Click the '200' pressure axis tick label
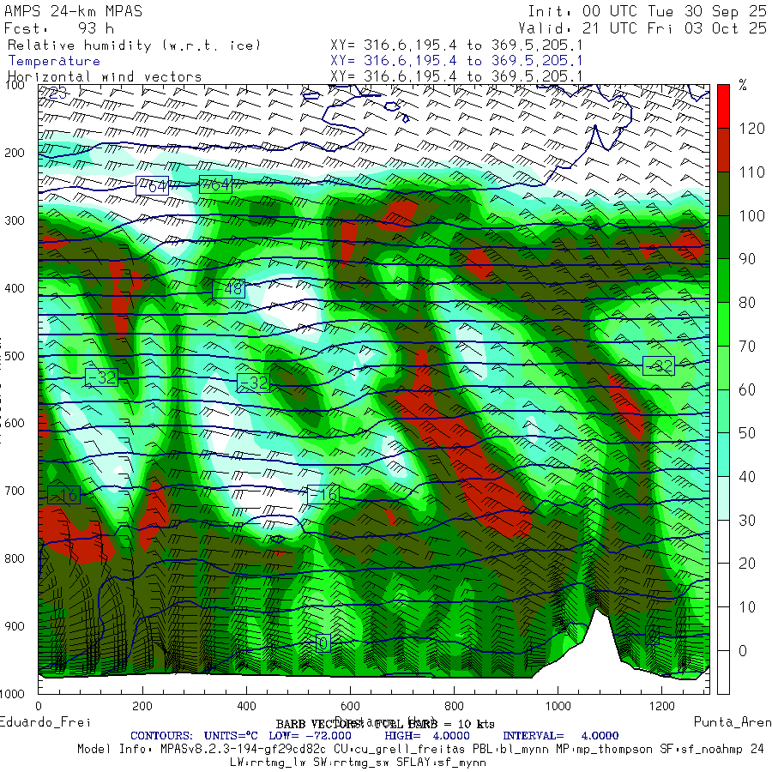 [15, 153]
